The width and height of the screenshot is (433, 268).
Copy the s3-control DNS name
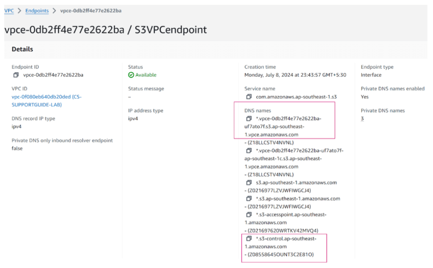[249, 239]
